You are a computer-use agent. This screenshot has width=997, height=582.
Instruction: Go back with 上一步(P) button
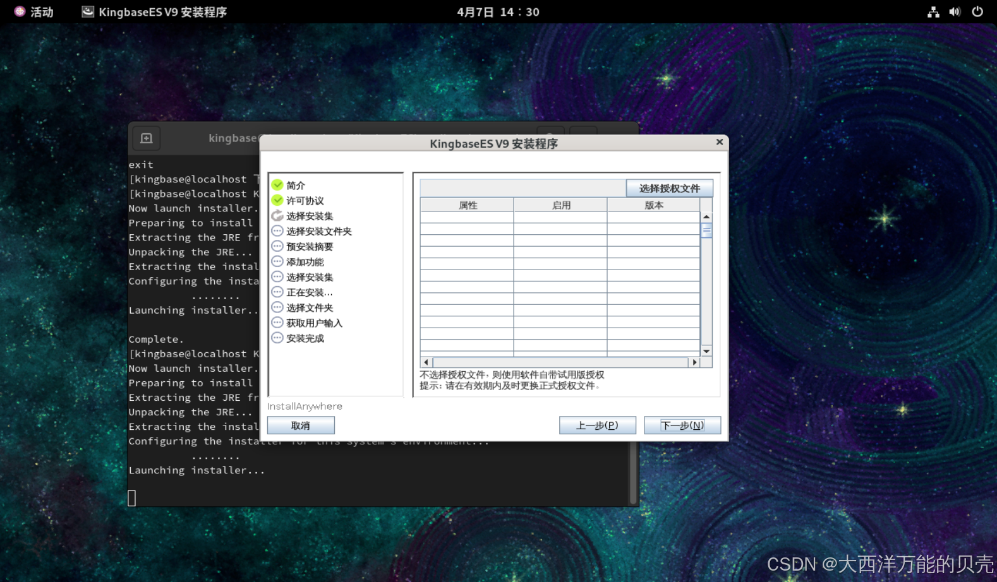(597, 425)
